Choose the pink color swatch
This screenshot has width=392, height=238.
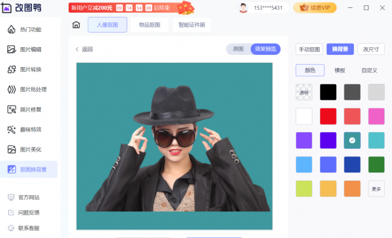click(x=376, y=116)
